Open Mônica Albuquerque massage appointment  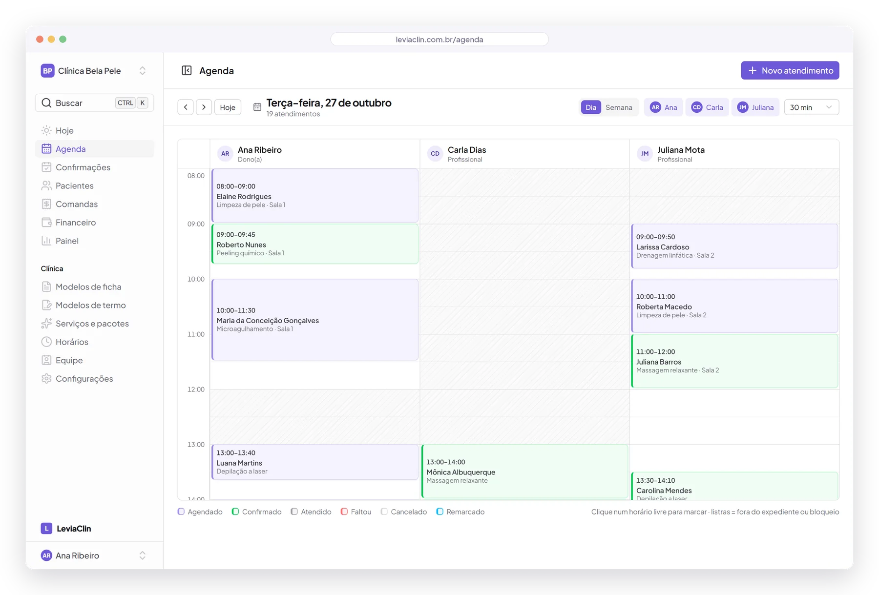(x=525, y=471)
